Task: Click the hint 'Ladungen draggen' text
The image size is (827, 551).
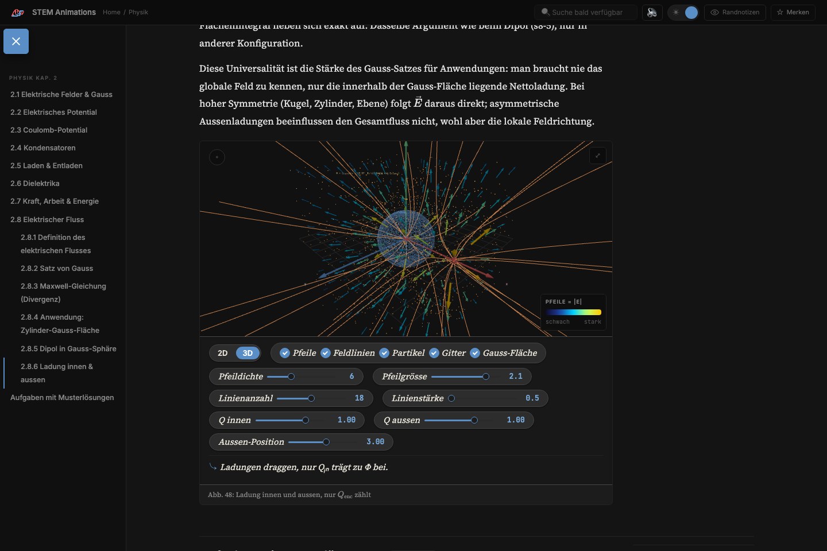Action: pos(304,467)
